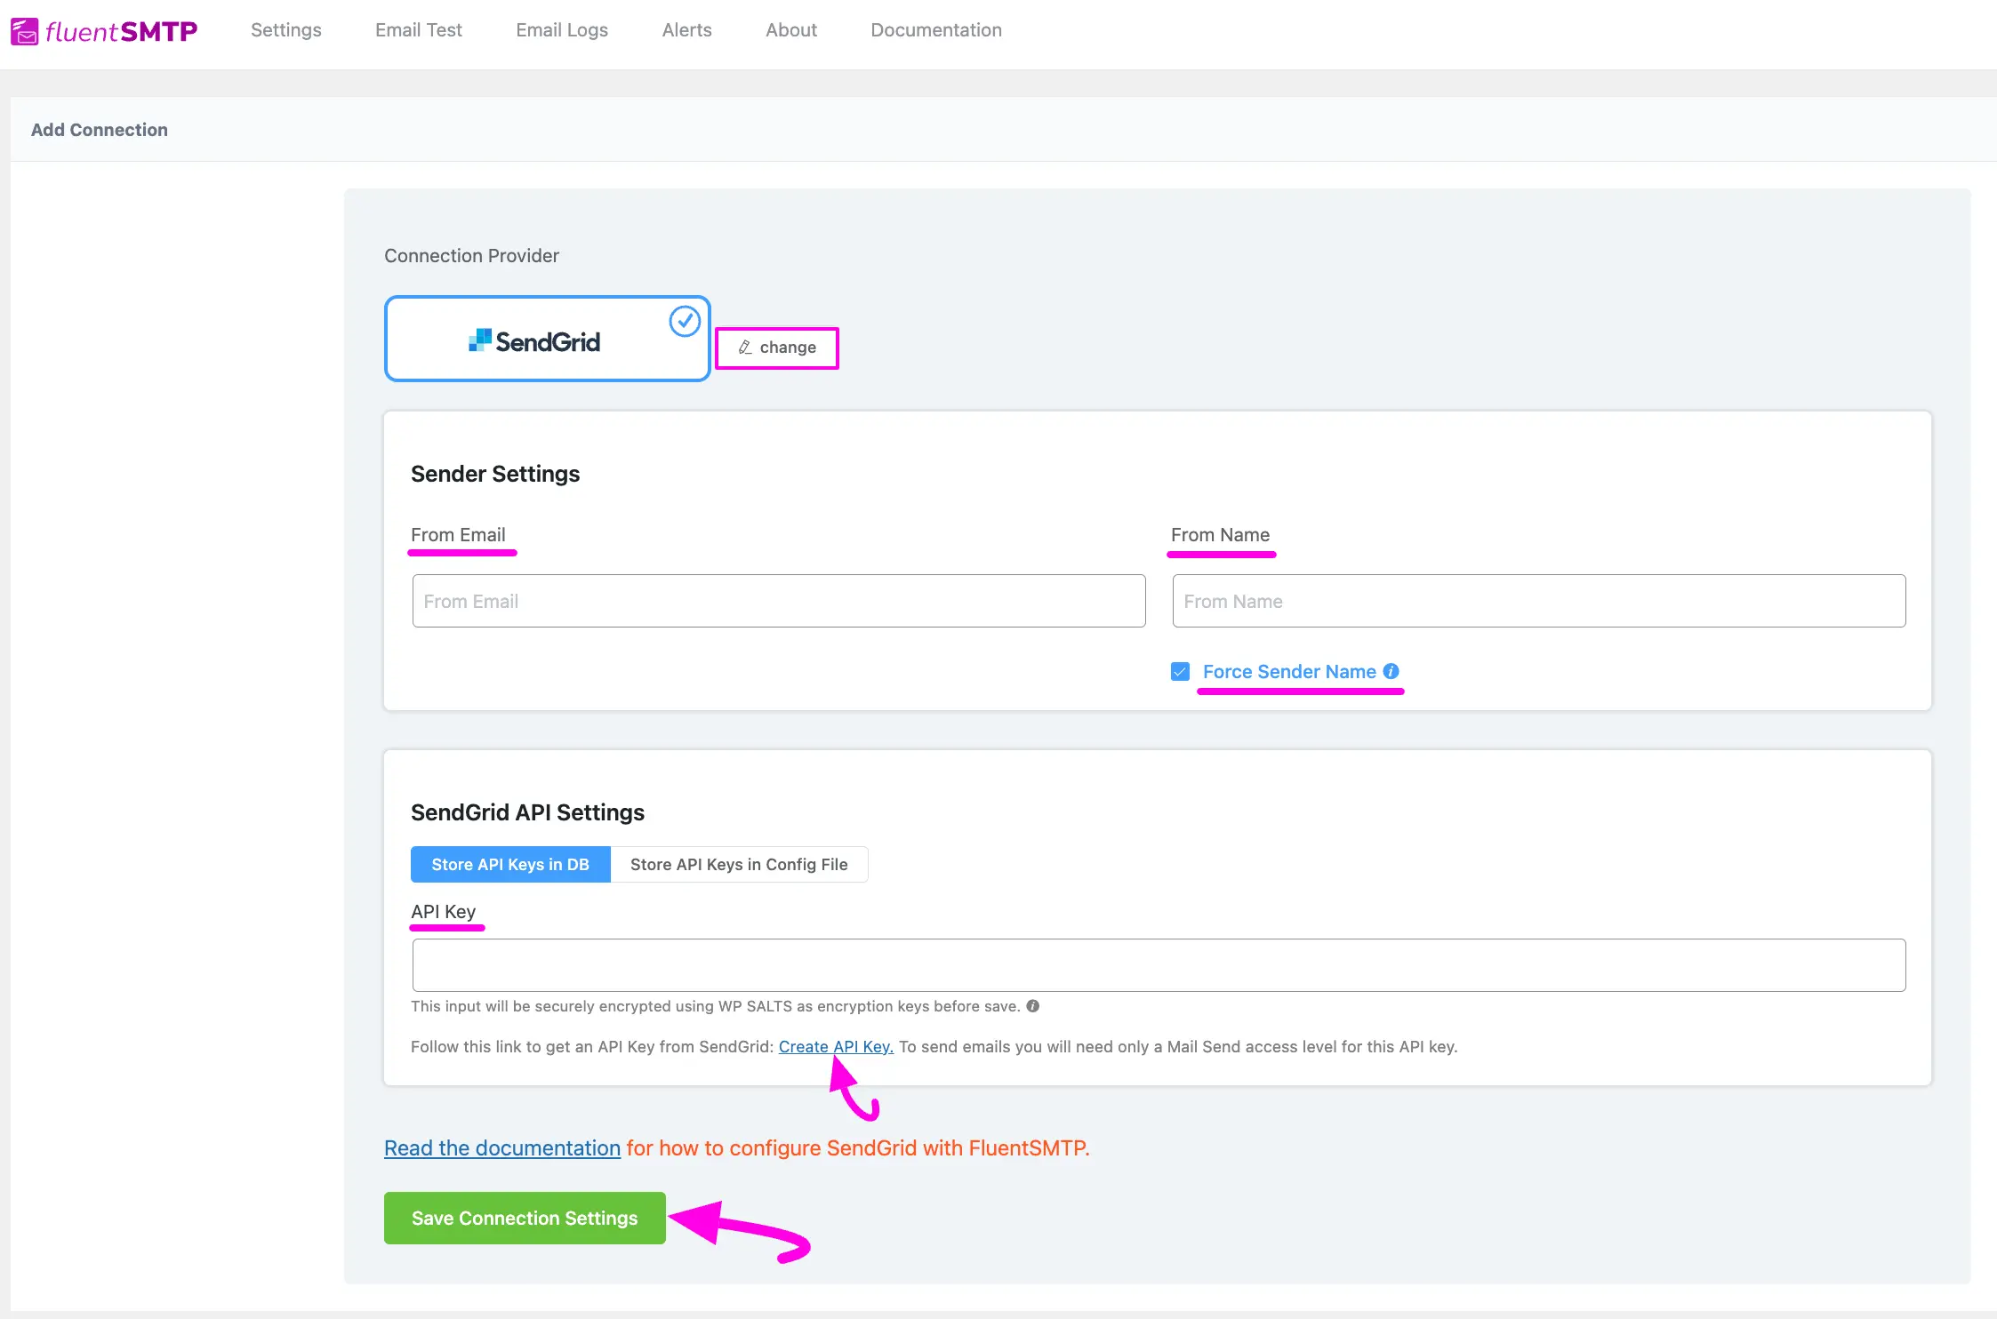Toggle the Force Sender Name checkbox
Image resolution: width=1997 pixels, height=1319 pixels.
pos(1180,671)
